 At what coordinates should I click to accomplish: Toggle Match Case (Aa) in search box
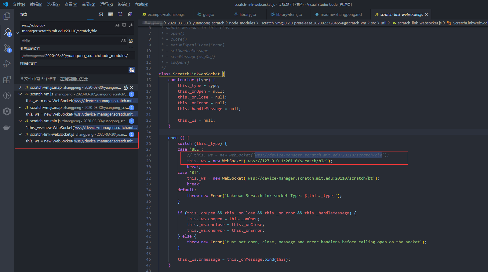tap(117, 25)
